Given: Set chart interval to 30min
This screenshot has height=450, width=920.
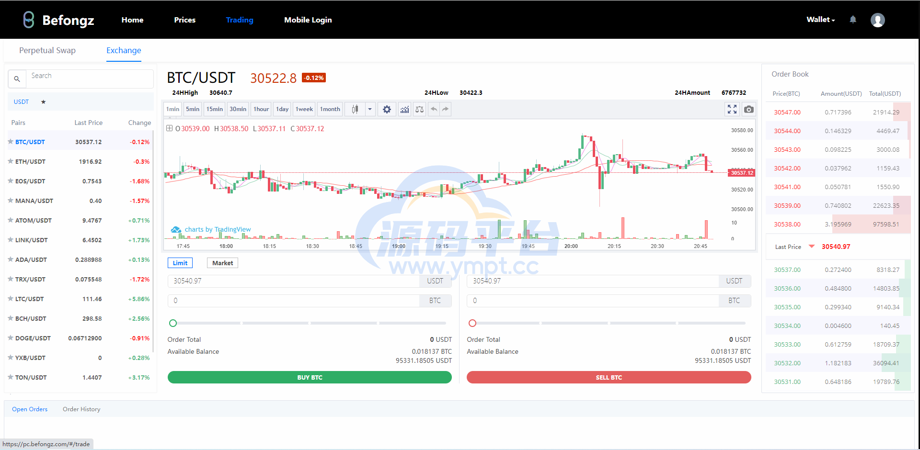Looking at the screenshot, I should point(238,109).
